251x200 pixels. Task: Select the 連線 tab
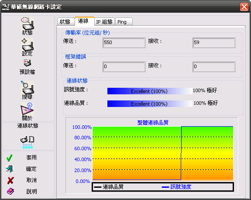84,21
